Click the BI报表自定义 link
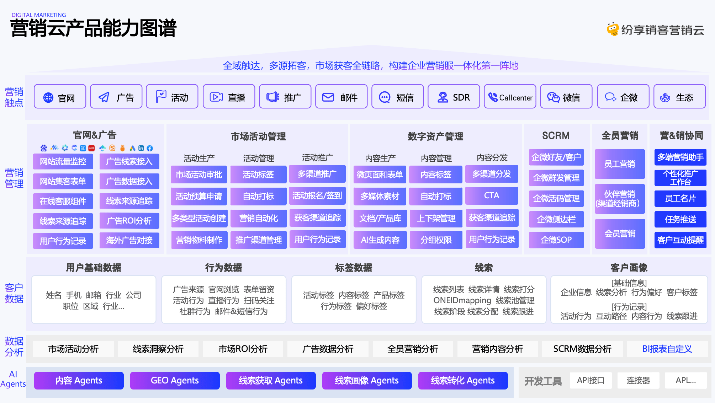Image resolution: width=715 pixels, height=403 pixels. [x=667, y=349]
